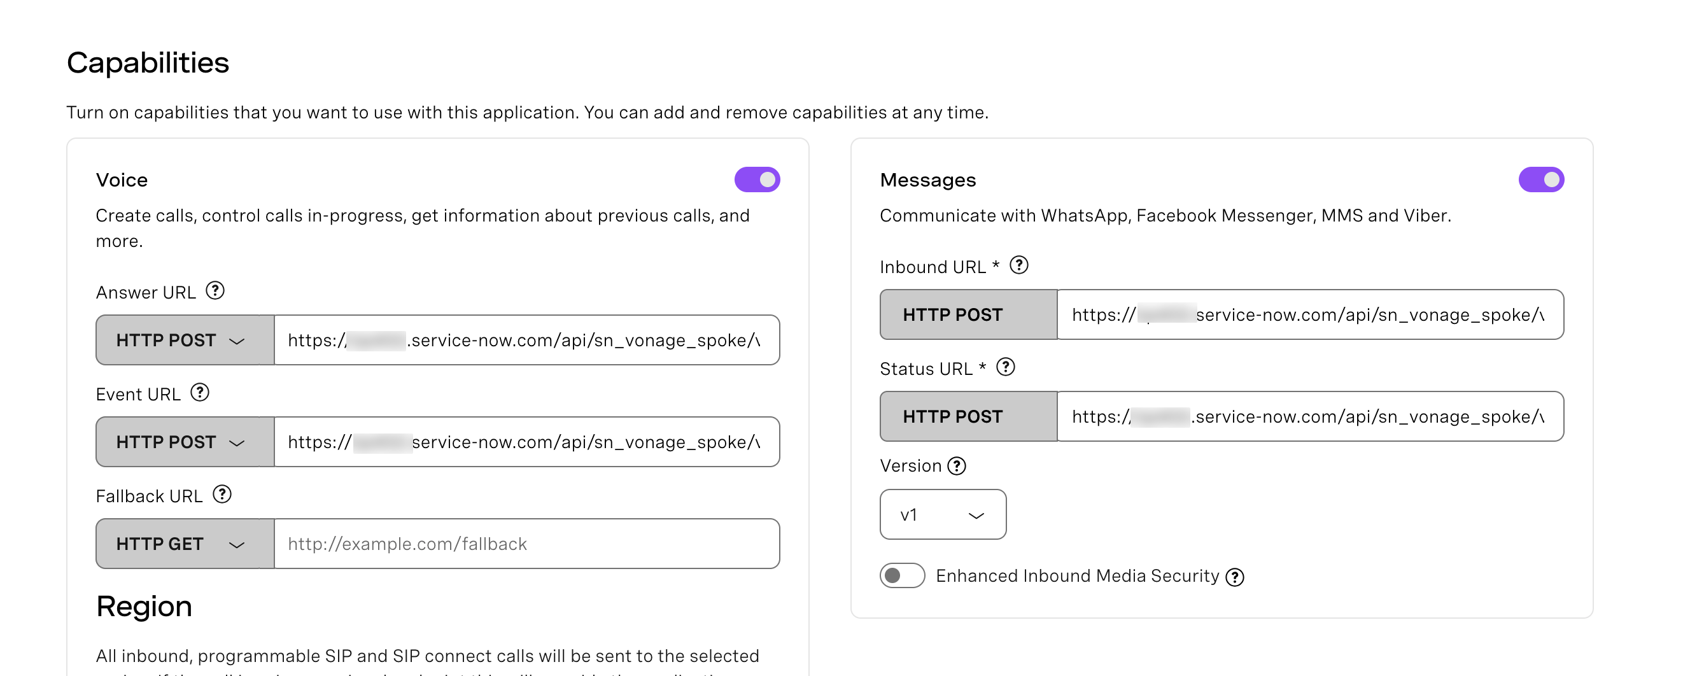Viewport: 1683px width, 676px height.
Task: Toggle the Voice capability switch
Action: click(x=757, y=180)
